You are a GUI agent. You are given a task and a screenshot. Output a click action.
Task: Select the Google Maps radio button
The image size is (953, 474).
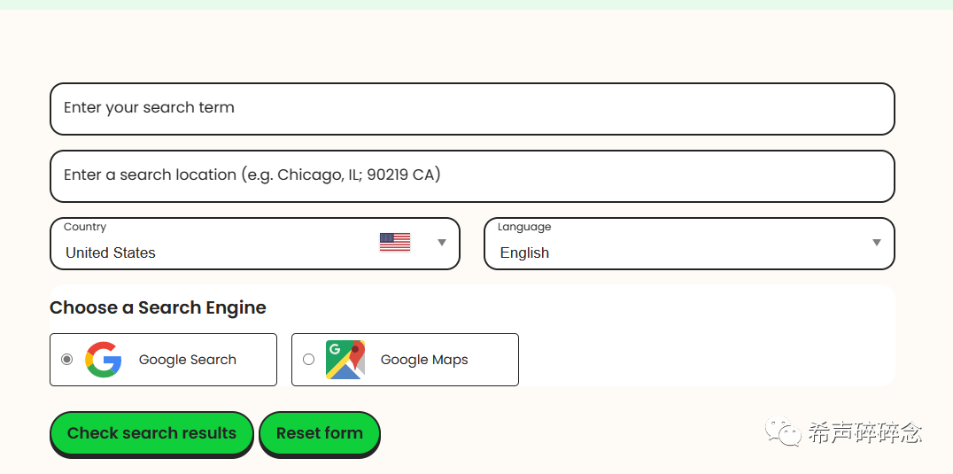coord(309,359)
